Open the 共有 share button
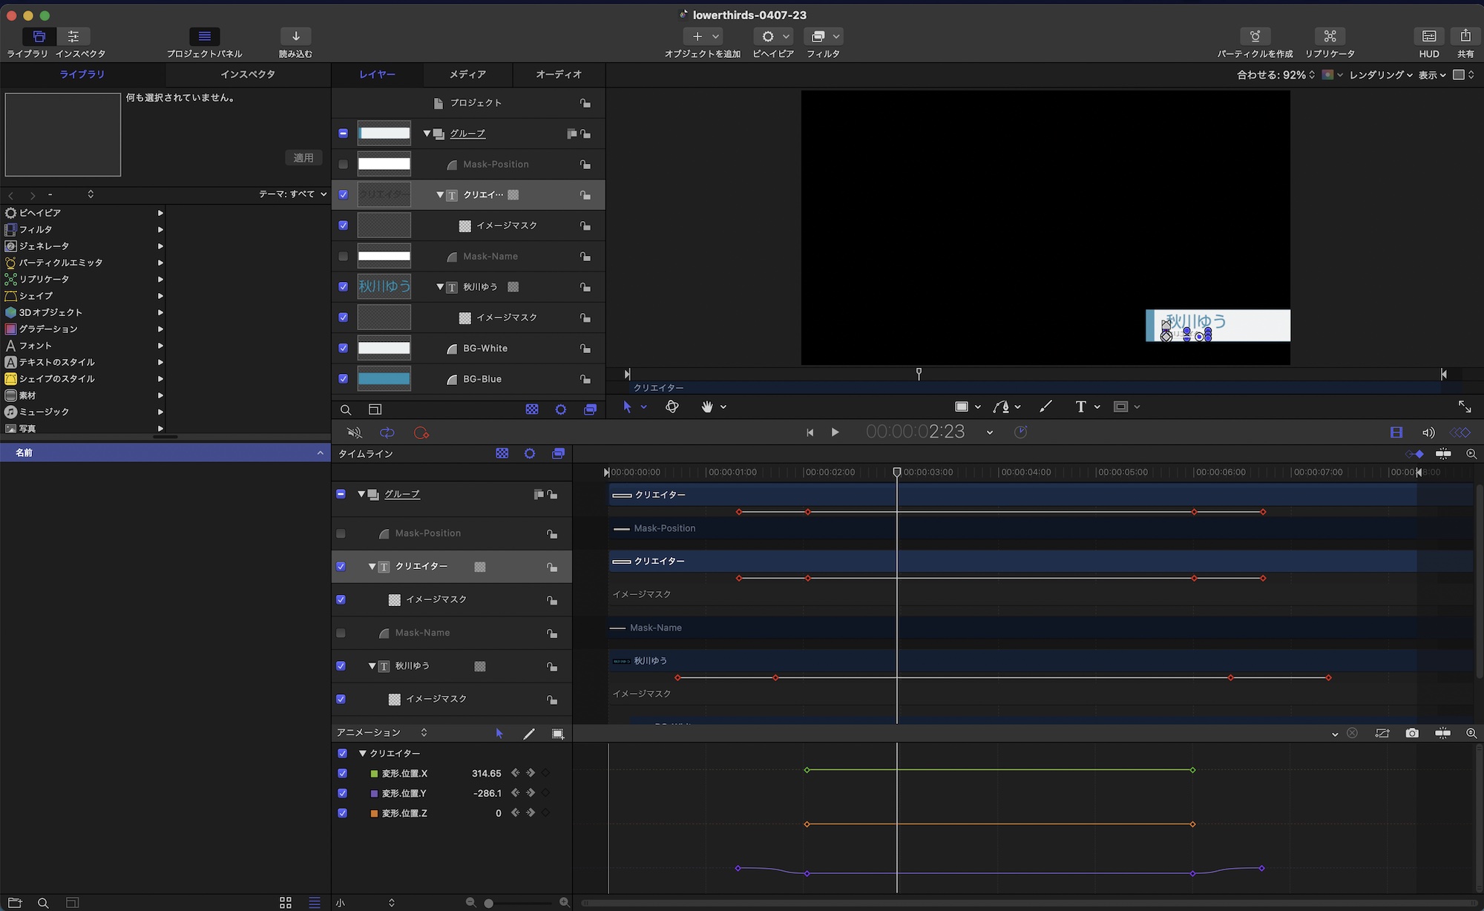1484x911 pixels. (1465, 36)
